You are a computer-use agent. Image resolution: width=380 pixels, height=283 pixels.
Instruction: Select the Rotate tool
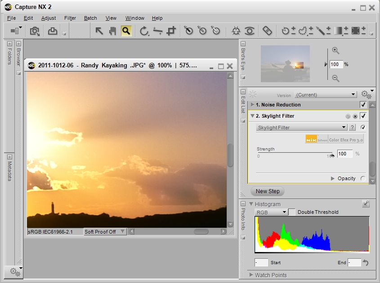click(x=144, y=31)
